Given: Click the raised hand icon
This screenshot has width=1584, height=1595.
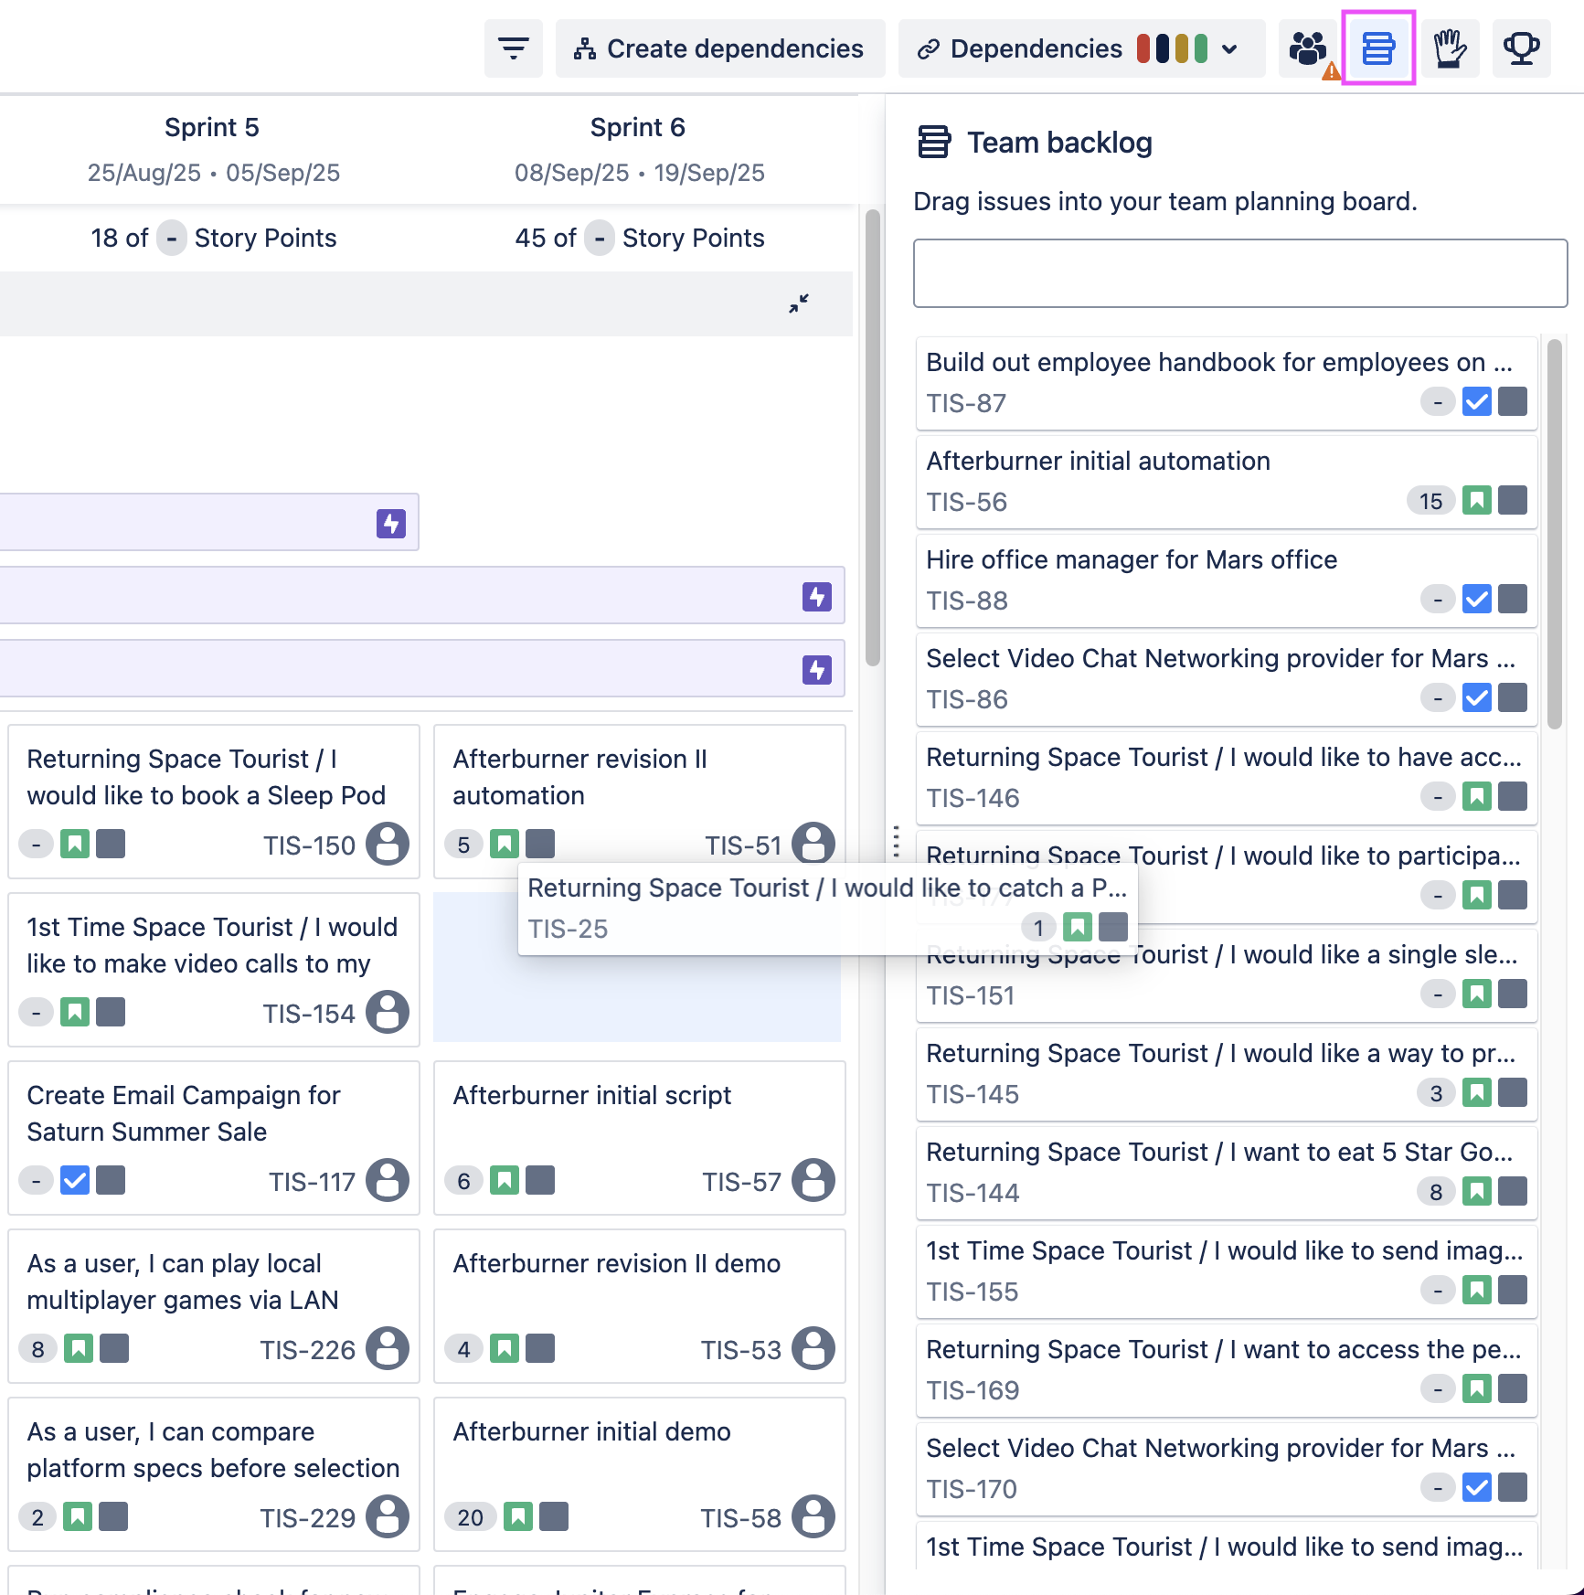Looking at the screenshot, I should pyautogui.click(x=1450, y=48).
